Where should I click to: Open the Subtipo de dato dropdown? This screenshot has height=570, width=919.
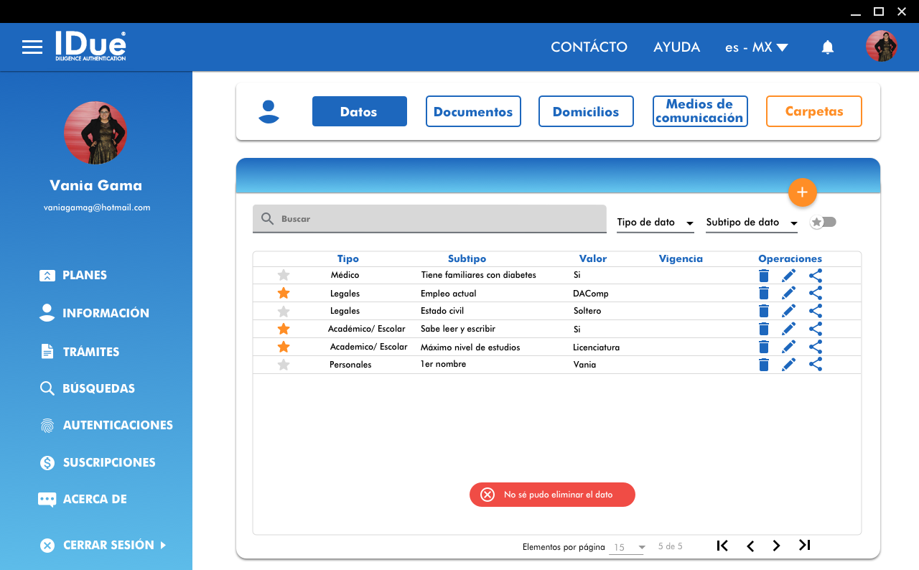751,223
